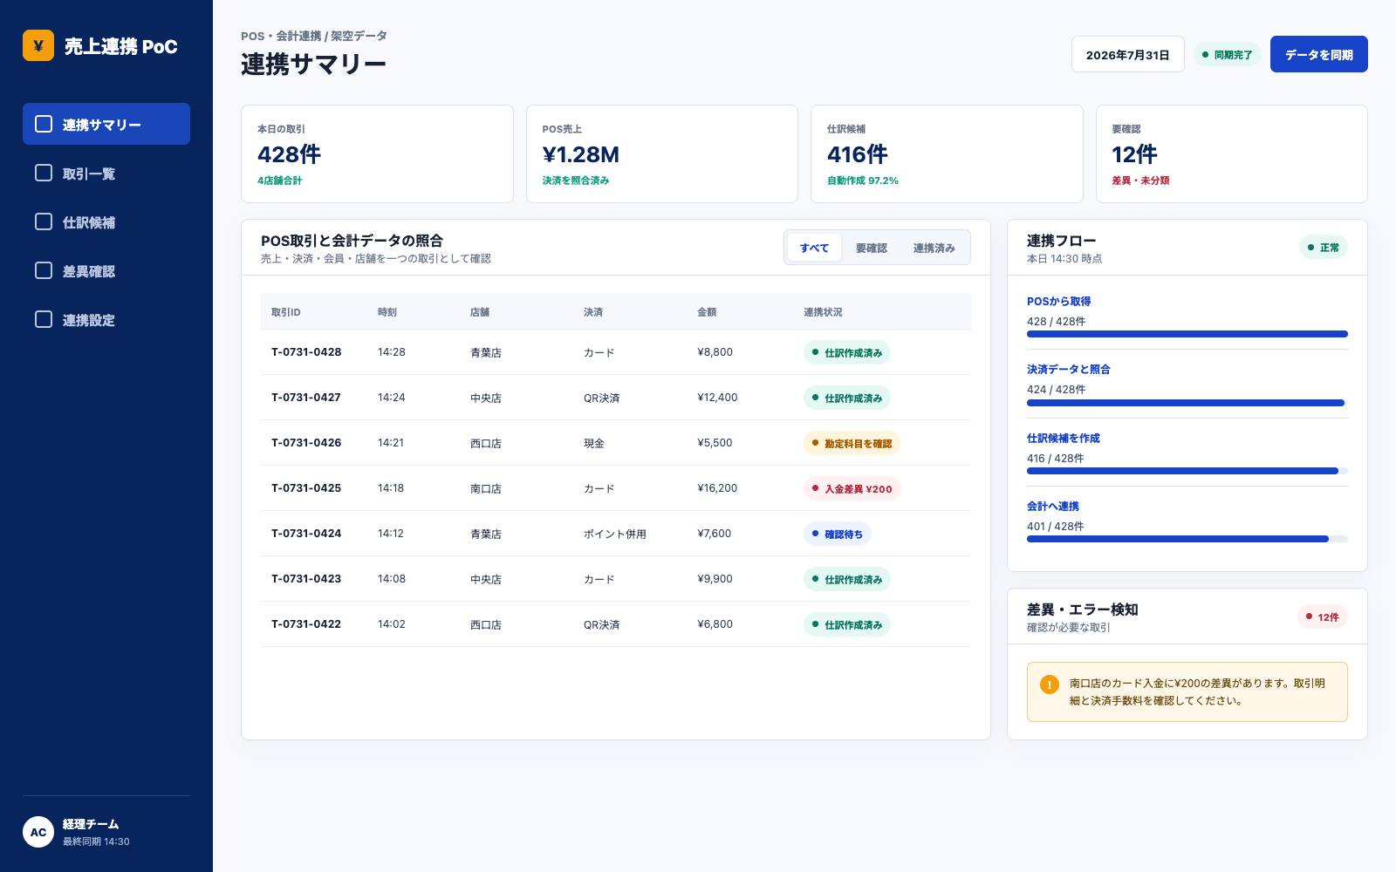Click the yen logo icon
The image size is (1396, 872).
point(38,45)
